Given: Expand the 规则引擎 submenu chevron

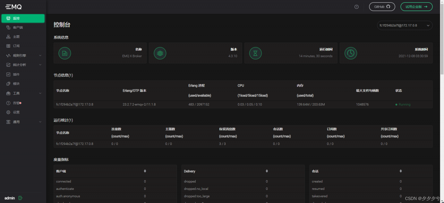Looking at the screenshot, I should coord(40,55).
